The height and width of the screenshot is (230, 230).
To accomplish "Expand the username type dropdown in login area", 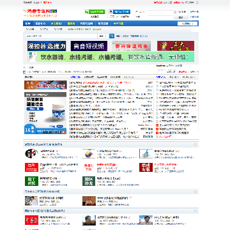I will [x=141, y=12].
